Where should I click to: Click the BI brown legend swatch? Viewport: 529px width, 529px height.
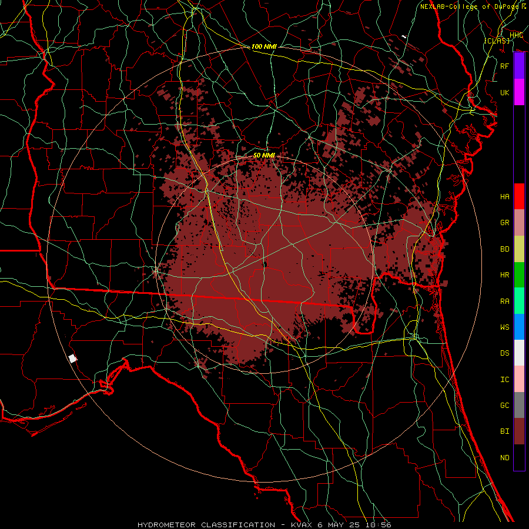click(519, 431)
